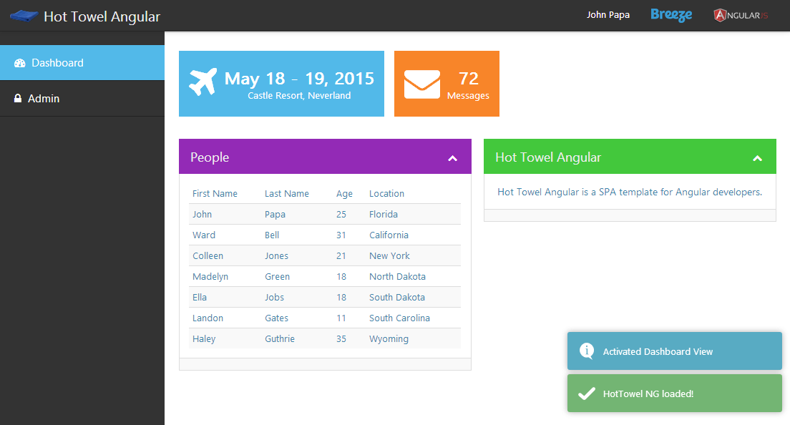790x425 pixels.
Task: Click the Hot Towel Angular green panel title
Action: [548, 157]
